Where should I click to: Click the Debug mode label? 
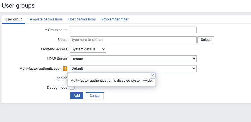(57, 88)
